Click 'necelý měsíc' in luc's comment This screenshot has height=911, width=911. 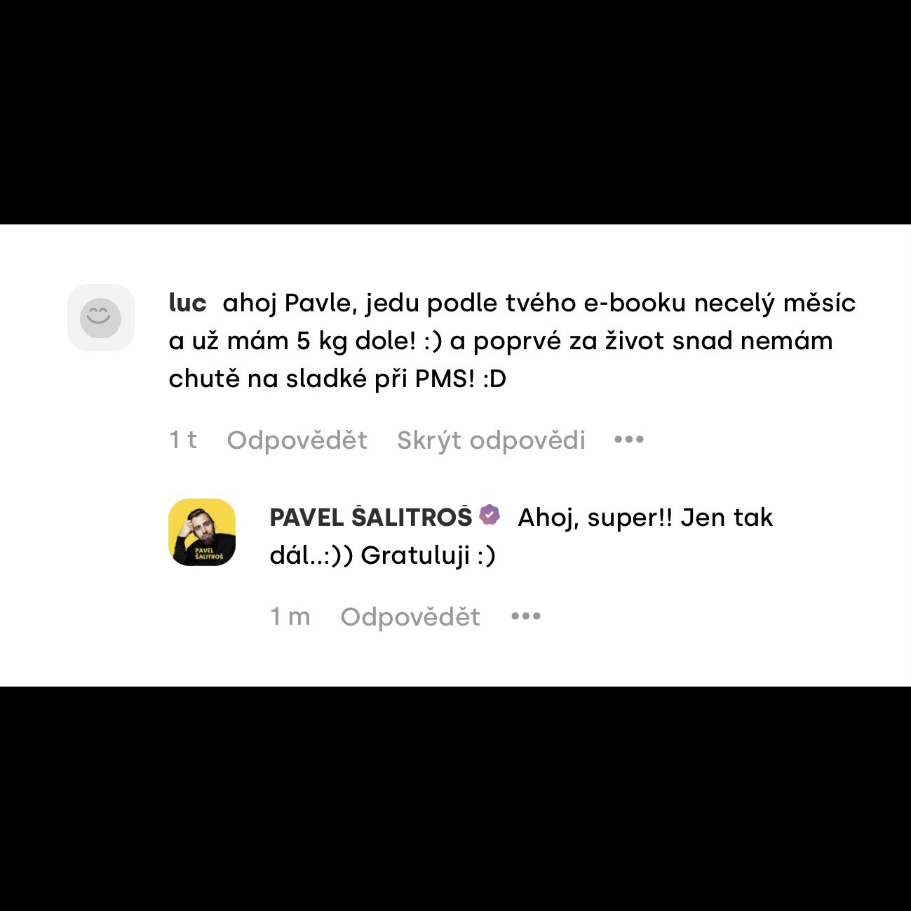[x=775, y=304]
